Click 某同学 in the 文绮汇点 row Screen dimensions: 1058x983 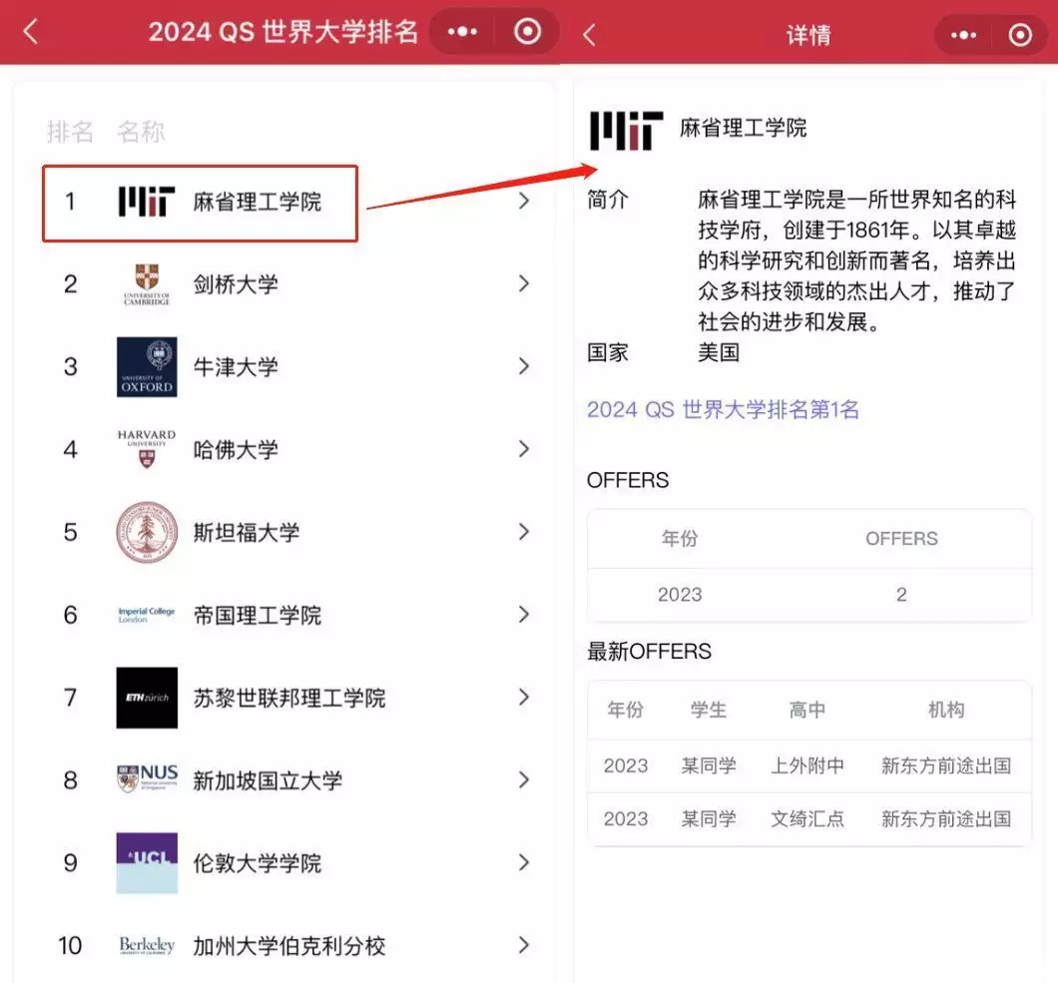pyautogui.click(x=709, y=818)
